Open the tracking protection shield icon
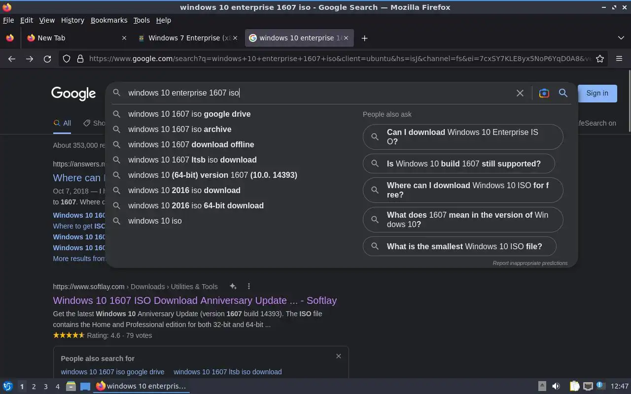The width and height of the screenshot is (631, 394). coord(67,59)
